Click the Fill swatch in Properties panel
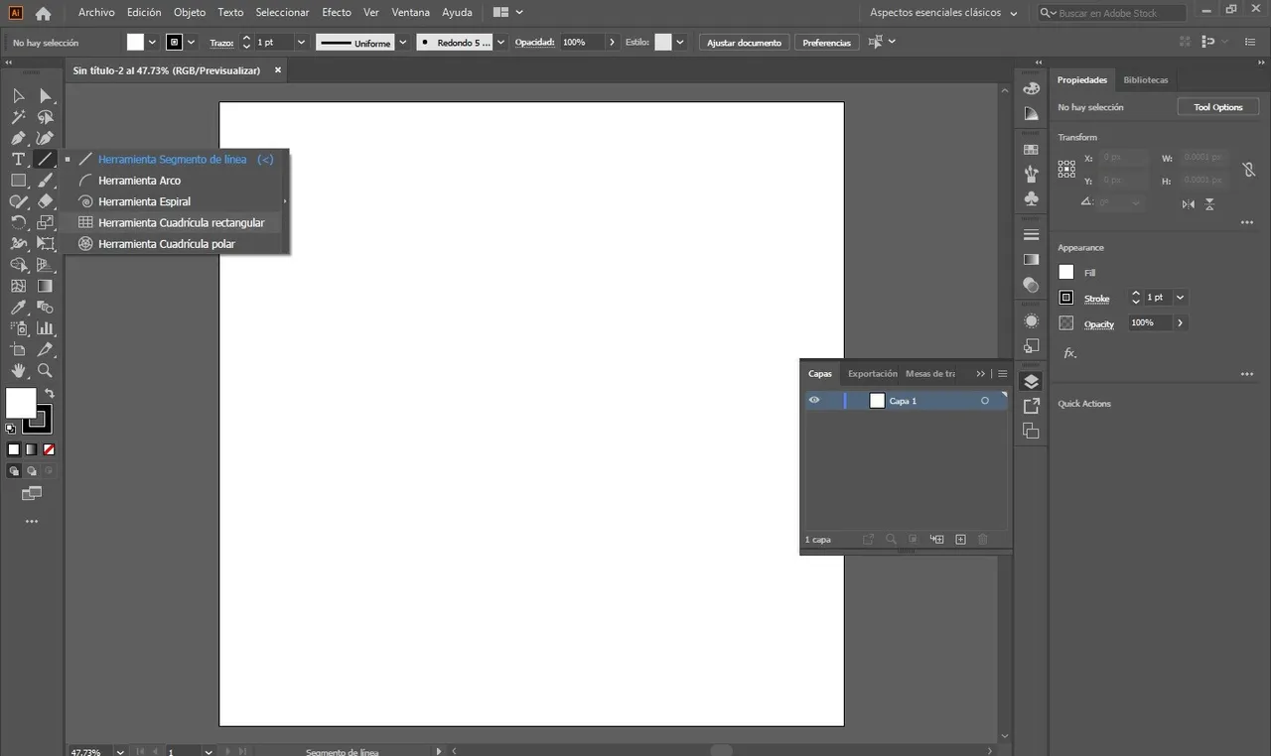The height and width of the screenshot is (756, 1271). coord(1066,272)
